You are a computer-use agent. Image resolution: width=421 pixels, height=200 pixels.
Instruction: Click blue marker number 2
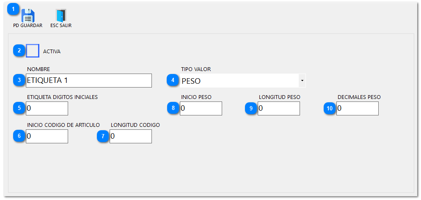(x=19, y=51)
